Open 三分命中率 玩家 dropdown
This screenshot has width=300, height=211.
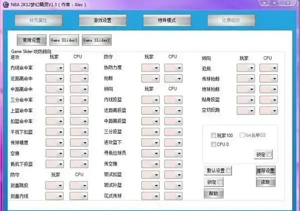click(x=54, y=100)
